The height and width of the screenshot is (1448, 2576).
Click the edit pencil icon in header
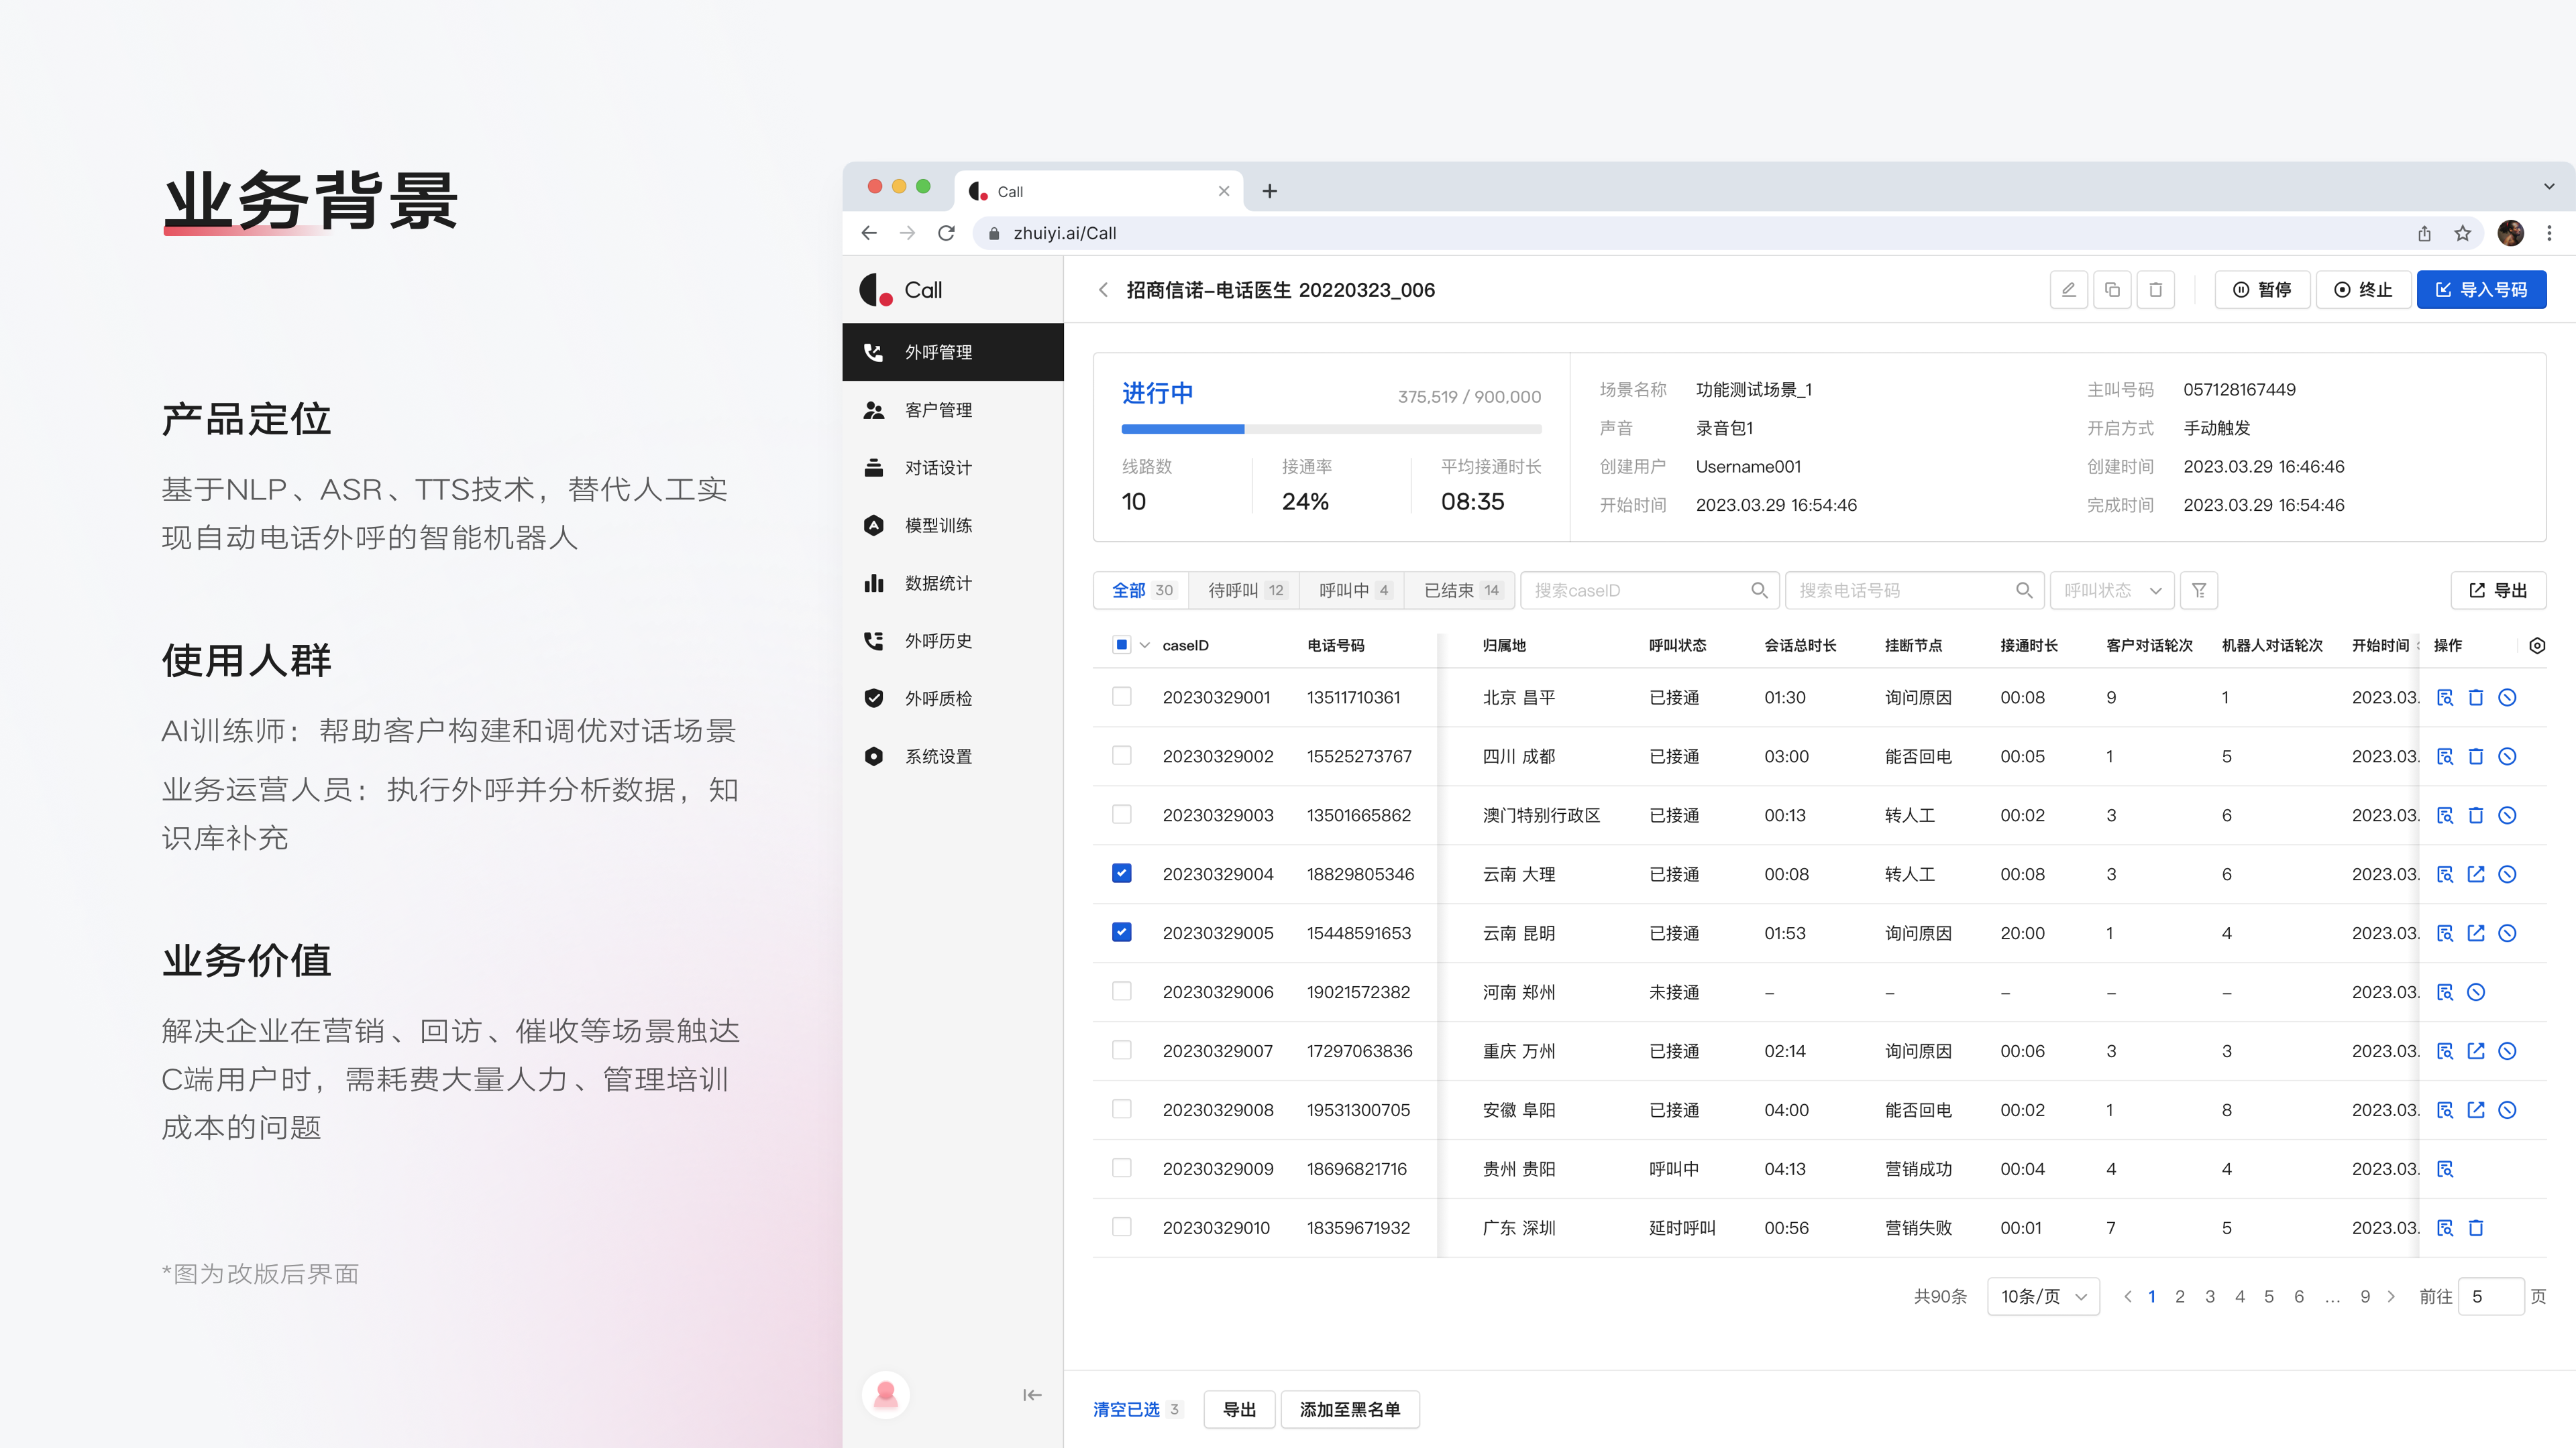2068,290
